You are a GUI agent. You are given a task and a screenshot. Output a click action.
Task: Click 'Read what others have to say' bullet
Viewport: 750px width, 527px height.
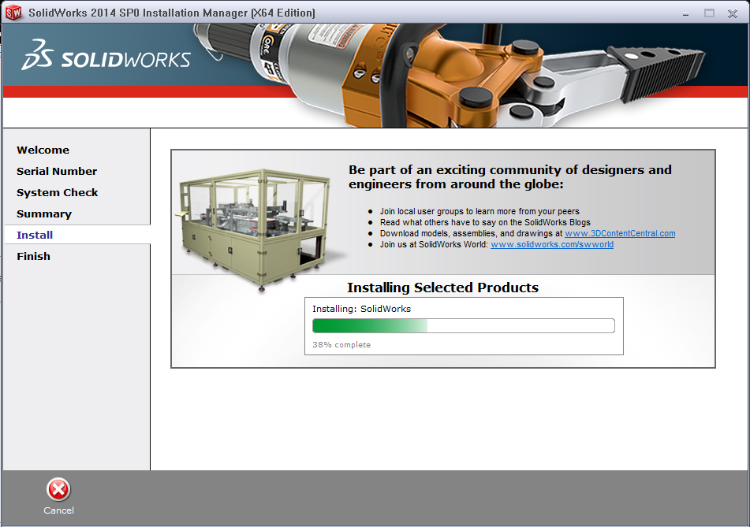pos(485,222)
